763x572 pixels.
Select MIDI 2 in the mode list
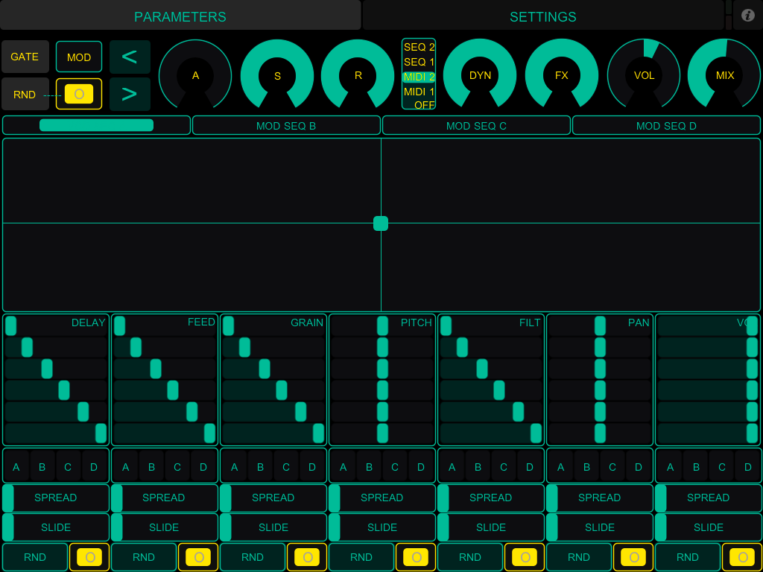point(419,77)
